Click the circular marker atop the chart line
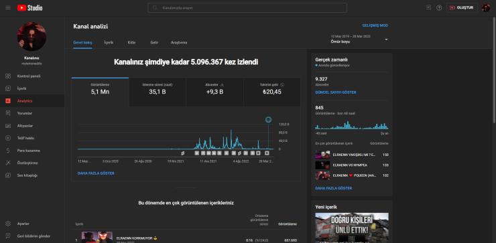 [268, 119]
